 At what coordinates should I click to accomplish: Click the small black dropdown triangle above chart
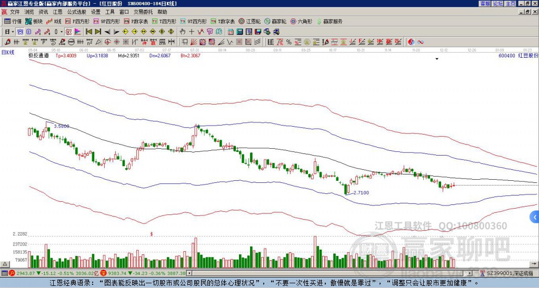pyautogui.click(x=437, y=59)
